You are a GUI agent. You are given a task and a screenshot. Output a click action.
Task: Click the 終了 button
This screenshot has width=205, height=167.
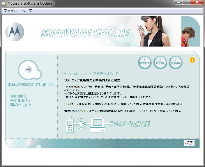(x=189, y=143)
